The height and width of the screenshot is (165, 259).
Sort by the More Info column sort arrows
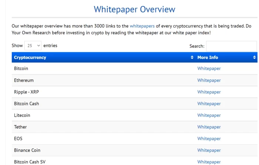coord(255,57)
